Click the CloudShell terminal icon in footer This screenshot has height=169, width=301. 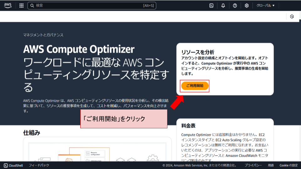6,165
